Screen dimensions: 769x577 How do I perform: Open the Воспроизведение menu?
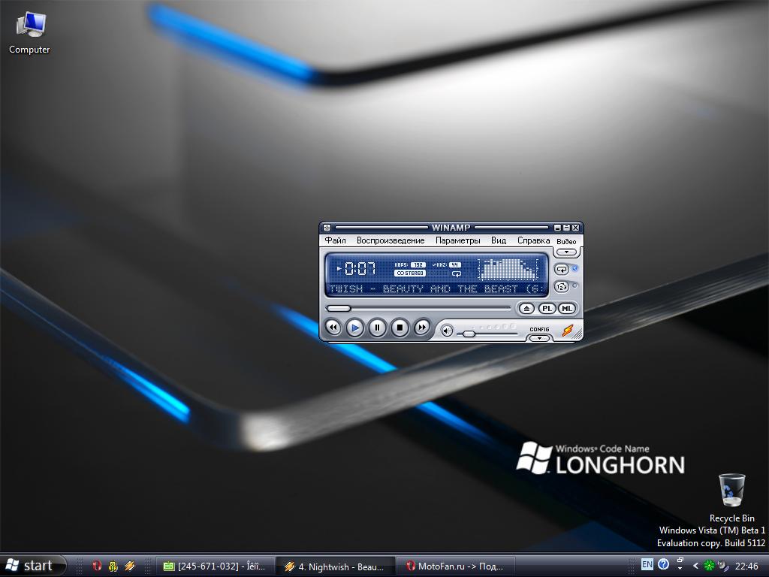click(x=391, y=240)
